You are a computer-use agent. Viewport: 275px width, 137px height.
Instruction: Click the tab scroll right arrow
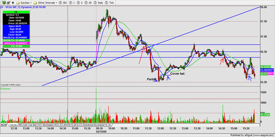pos(5,125)
